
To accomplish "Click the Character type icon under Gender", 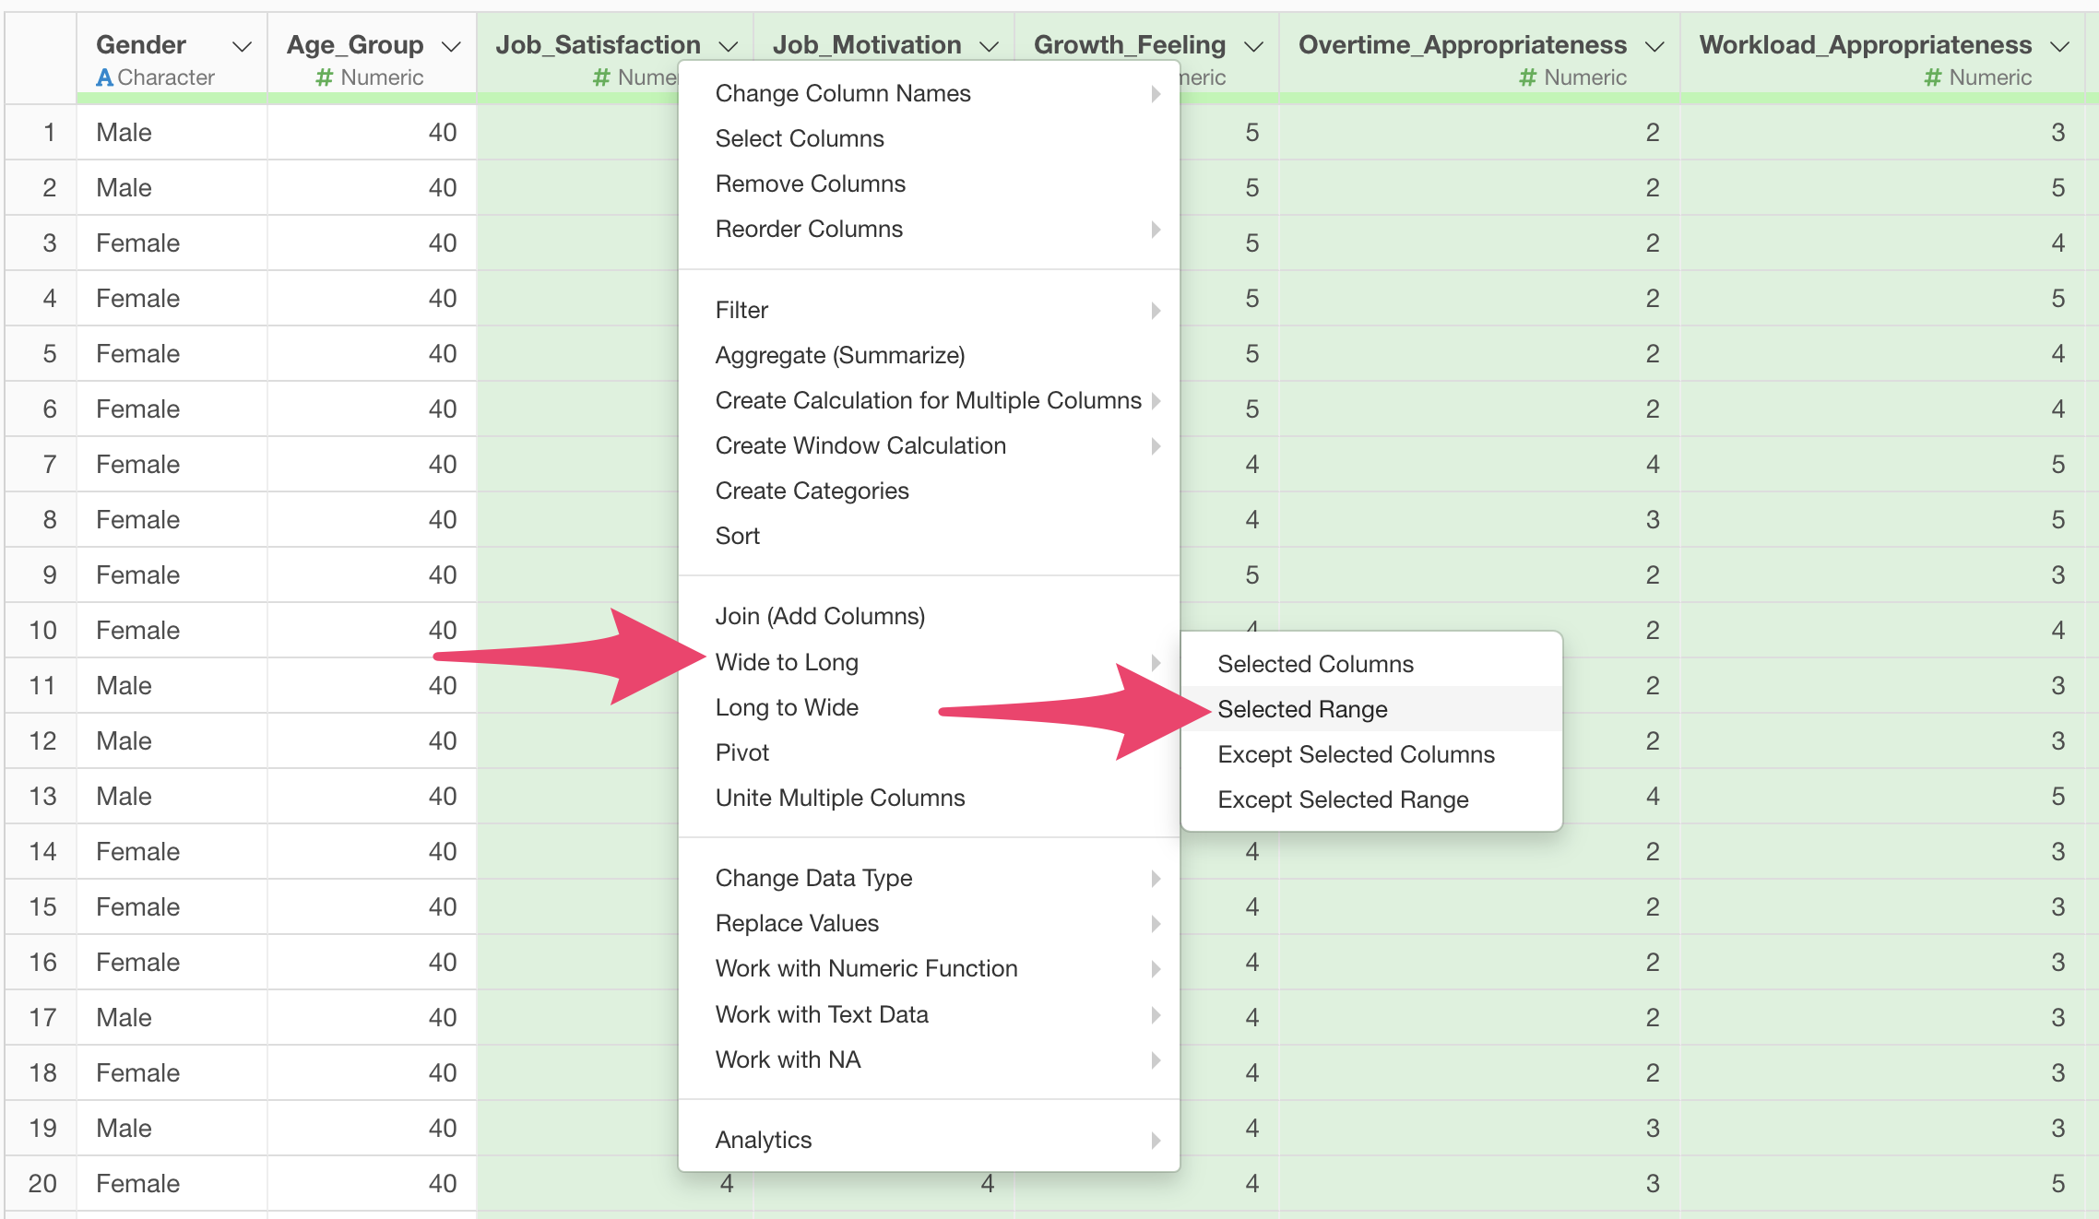I will (105, 78).
